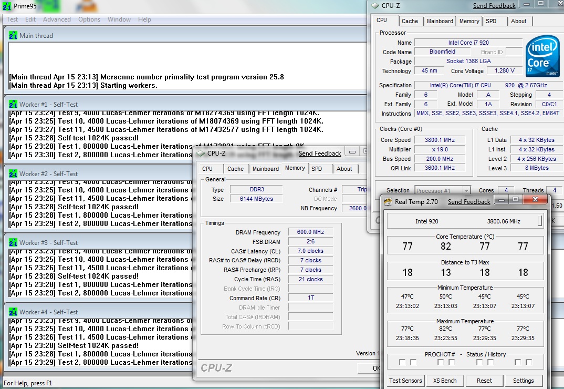Open the Advanced menu in Prime95
This screenshot has width=564, height=389.
[x=57, y=19]
